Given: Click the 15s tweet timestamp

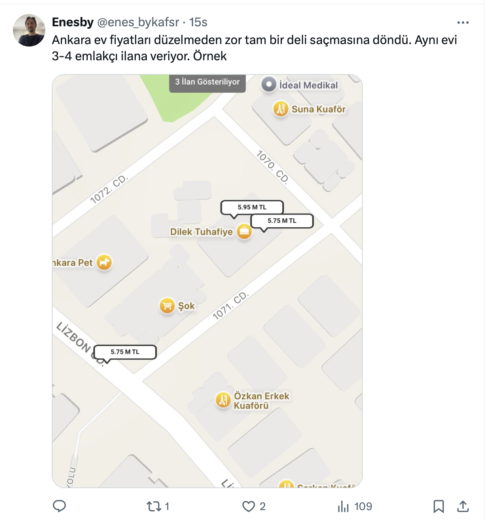Looking at the screenshot, I should pyautogui.click(x=198, y=22).
